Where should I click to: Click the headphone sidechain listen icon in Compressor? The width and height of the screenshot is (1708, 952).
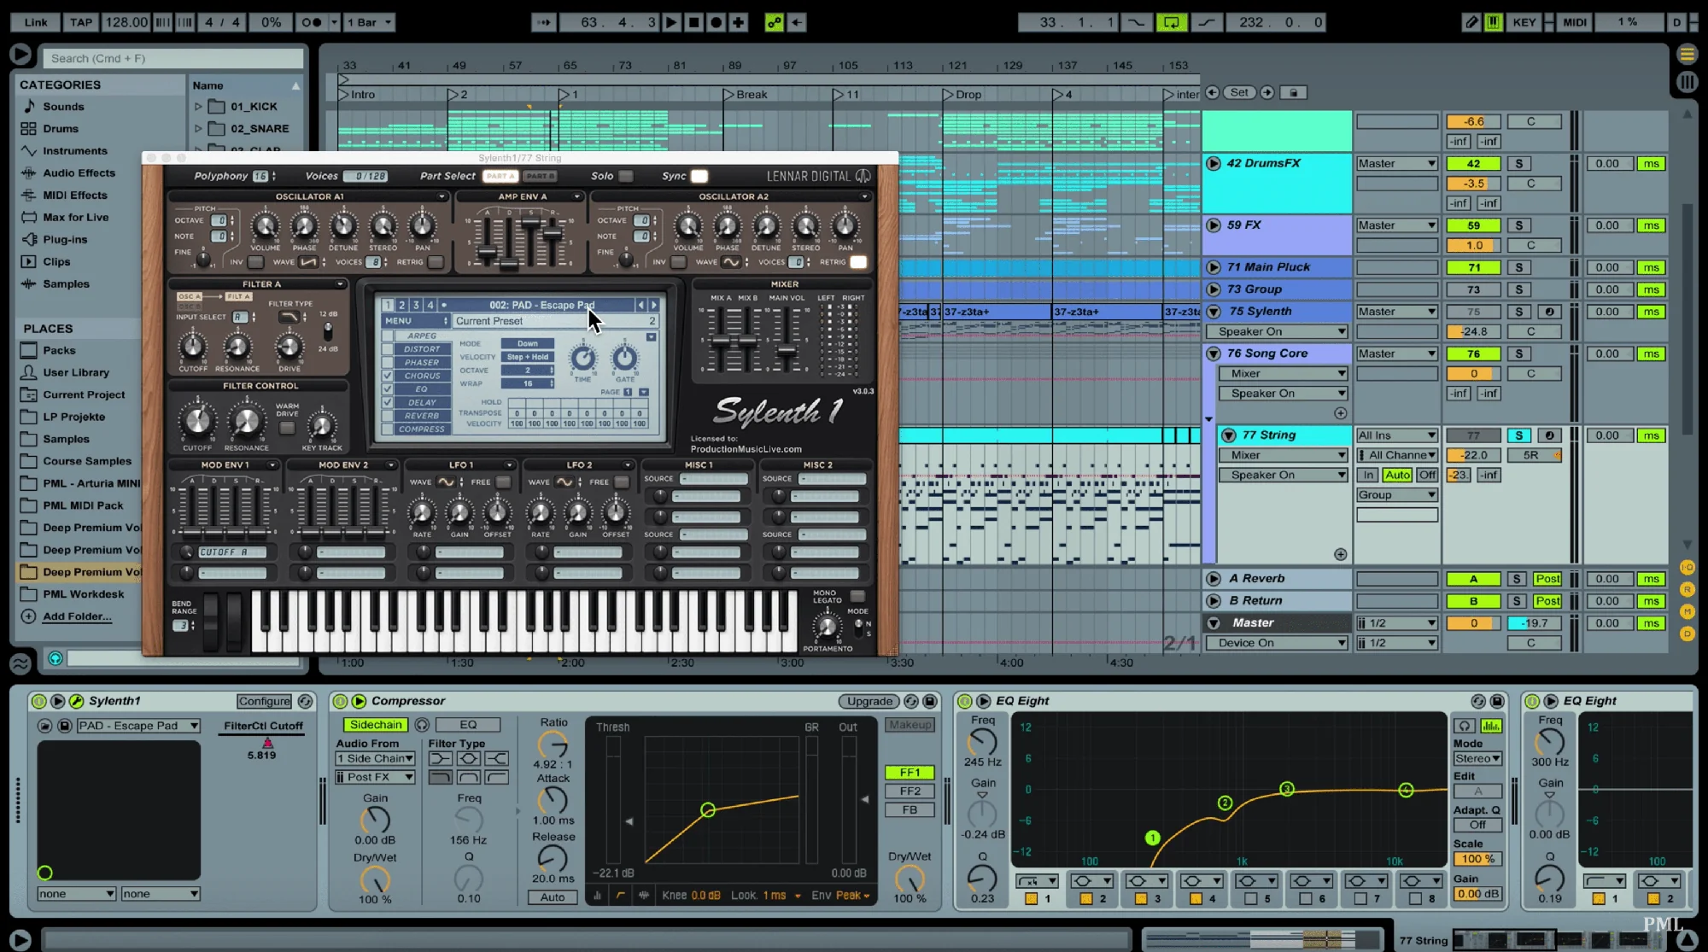click(x=422, y=725)
